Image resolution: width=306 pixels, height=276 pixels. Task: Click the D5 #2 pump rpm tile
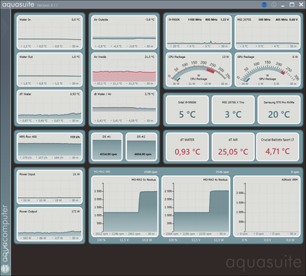pyautogui.click(x=142, y=147)
